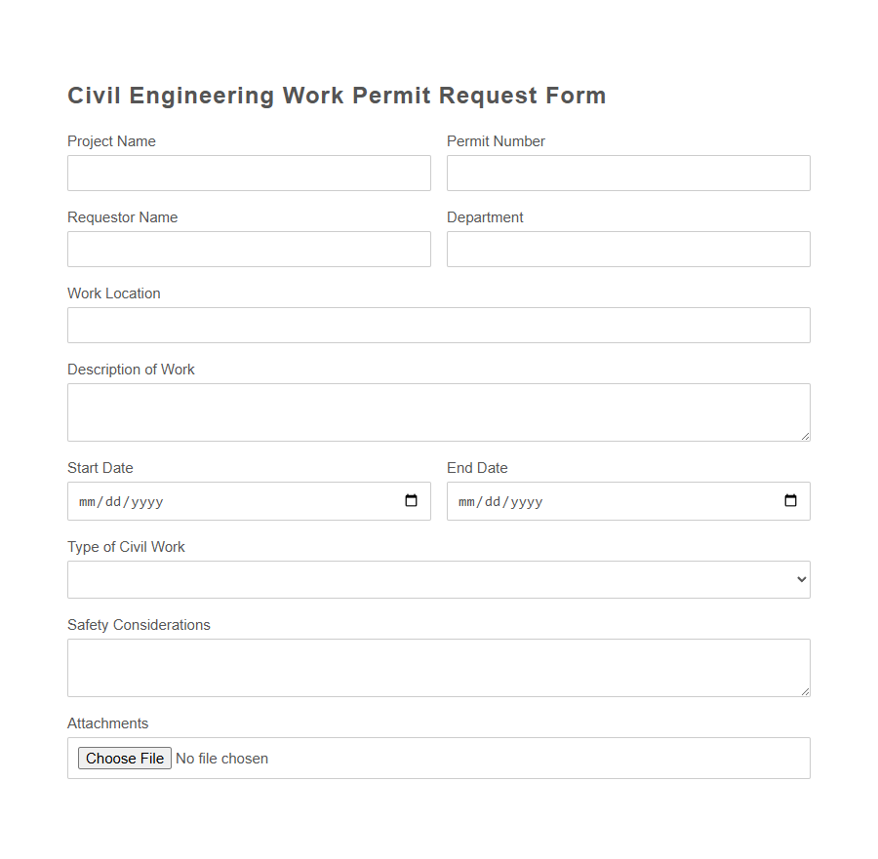Click the Attachments field label
Screen dimensions: 878x859
(x=107, y=722)
